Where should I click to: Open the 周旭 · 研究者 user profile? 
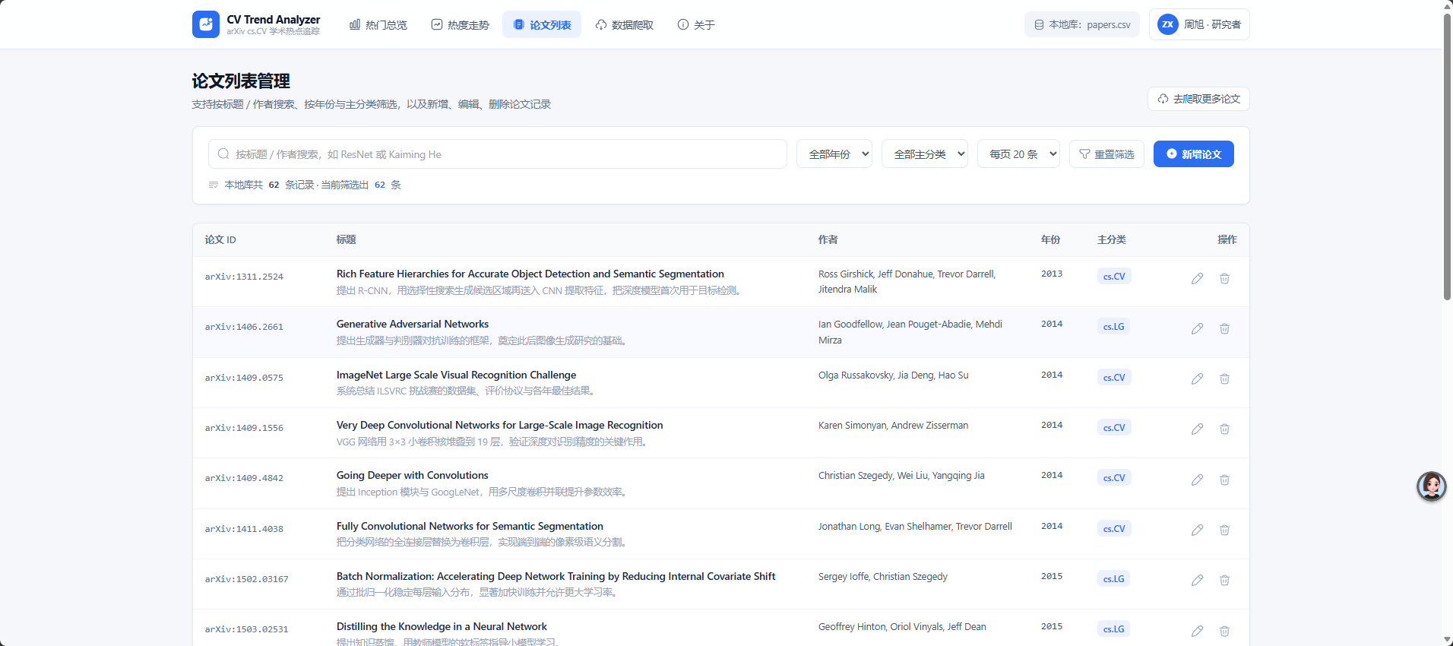[x=1199, y=24]
